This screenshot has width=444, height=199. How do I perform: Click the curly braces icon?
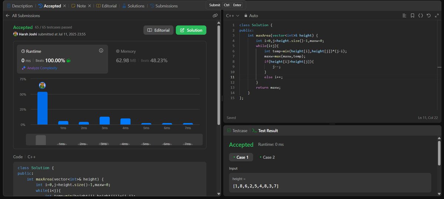(x=420, y=16)
